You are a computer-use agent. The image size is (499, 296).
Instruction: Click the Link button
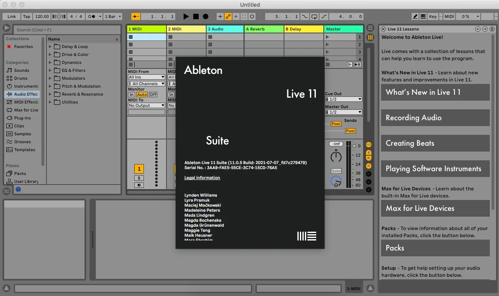12,17
